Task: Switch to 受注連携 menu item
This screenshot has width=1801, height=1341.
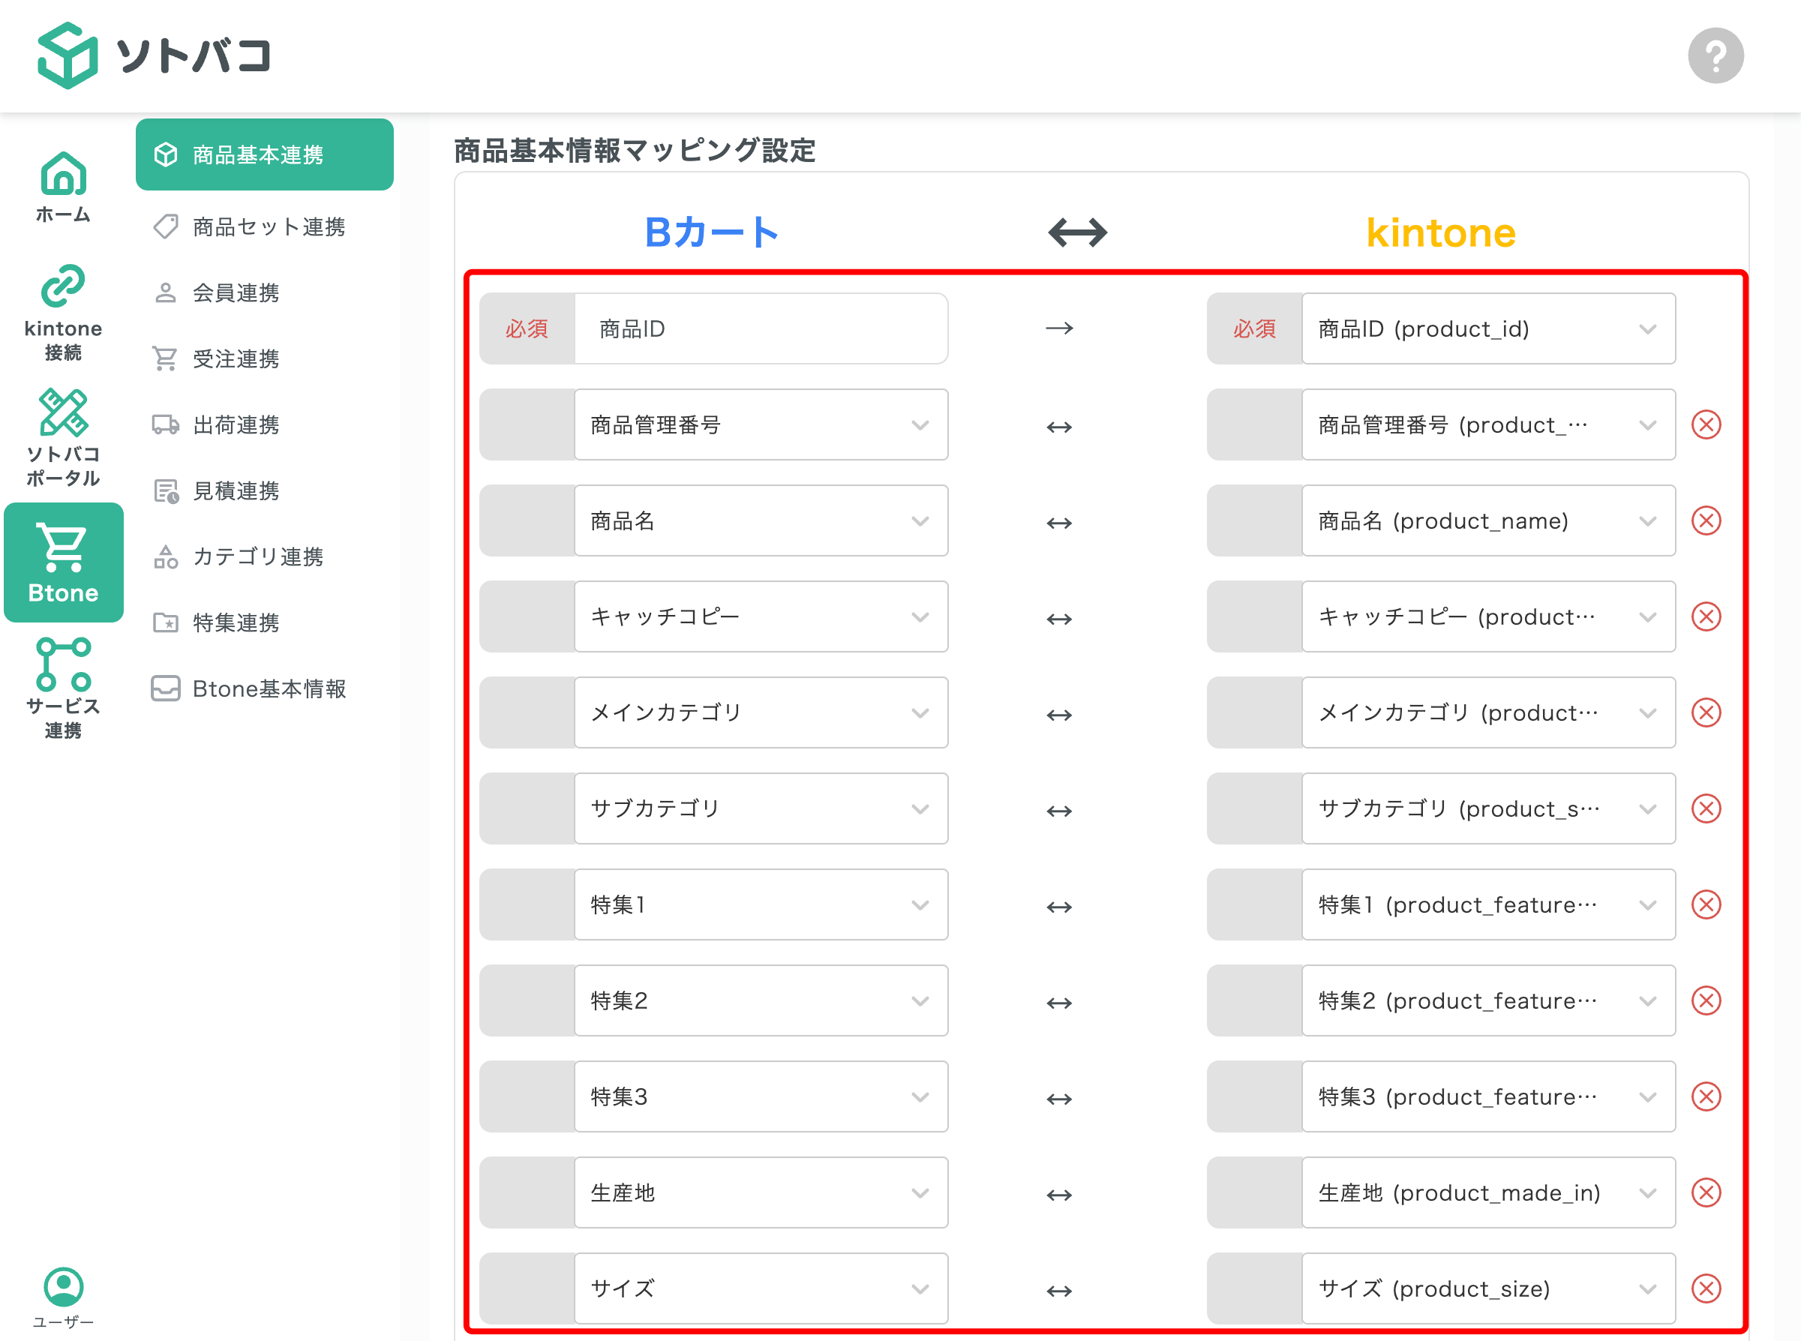Action: pyautogui.click(x=236, y=358)
